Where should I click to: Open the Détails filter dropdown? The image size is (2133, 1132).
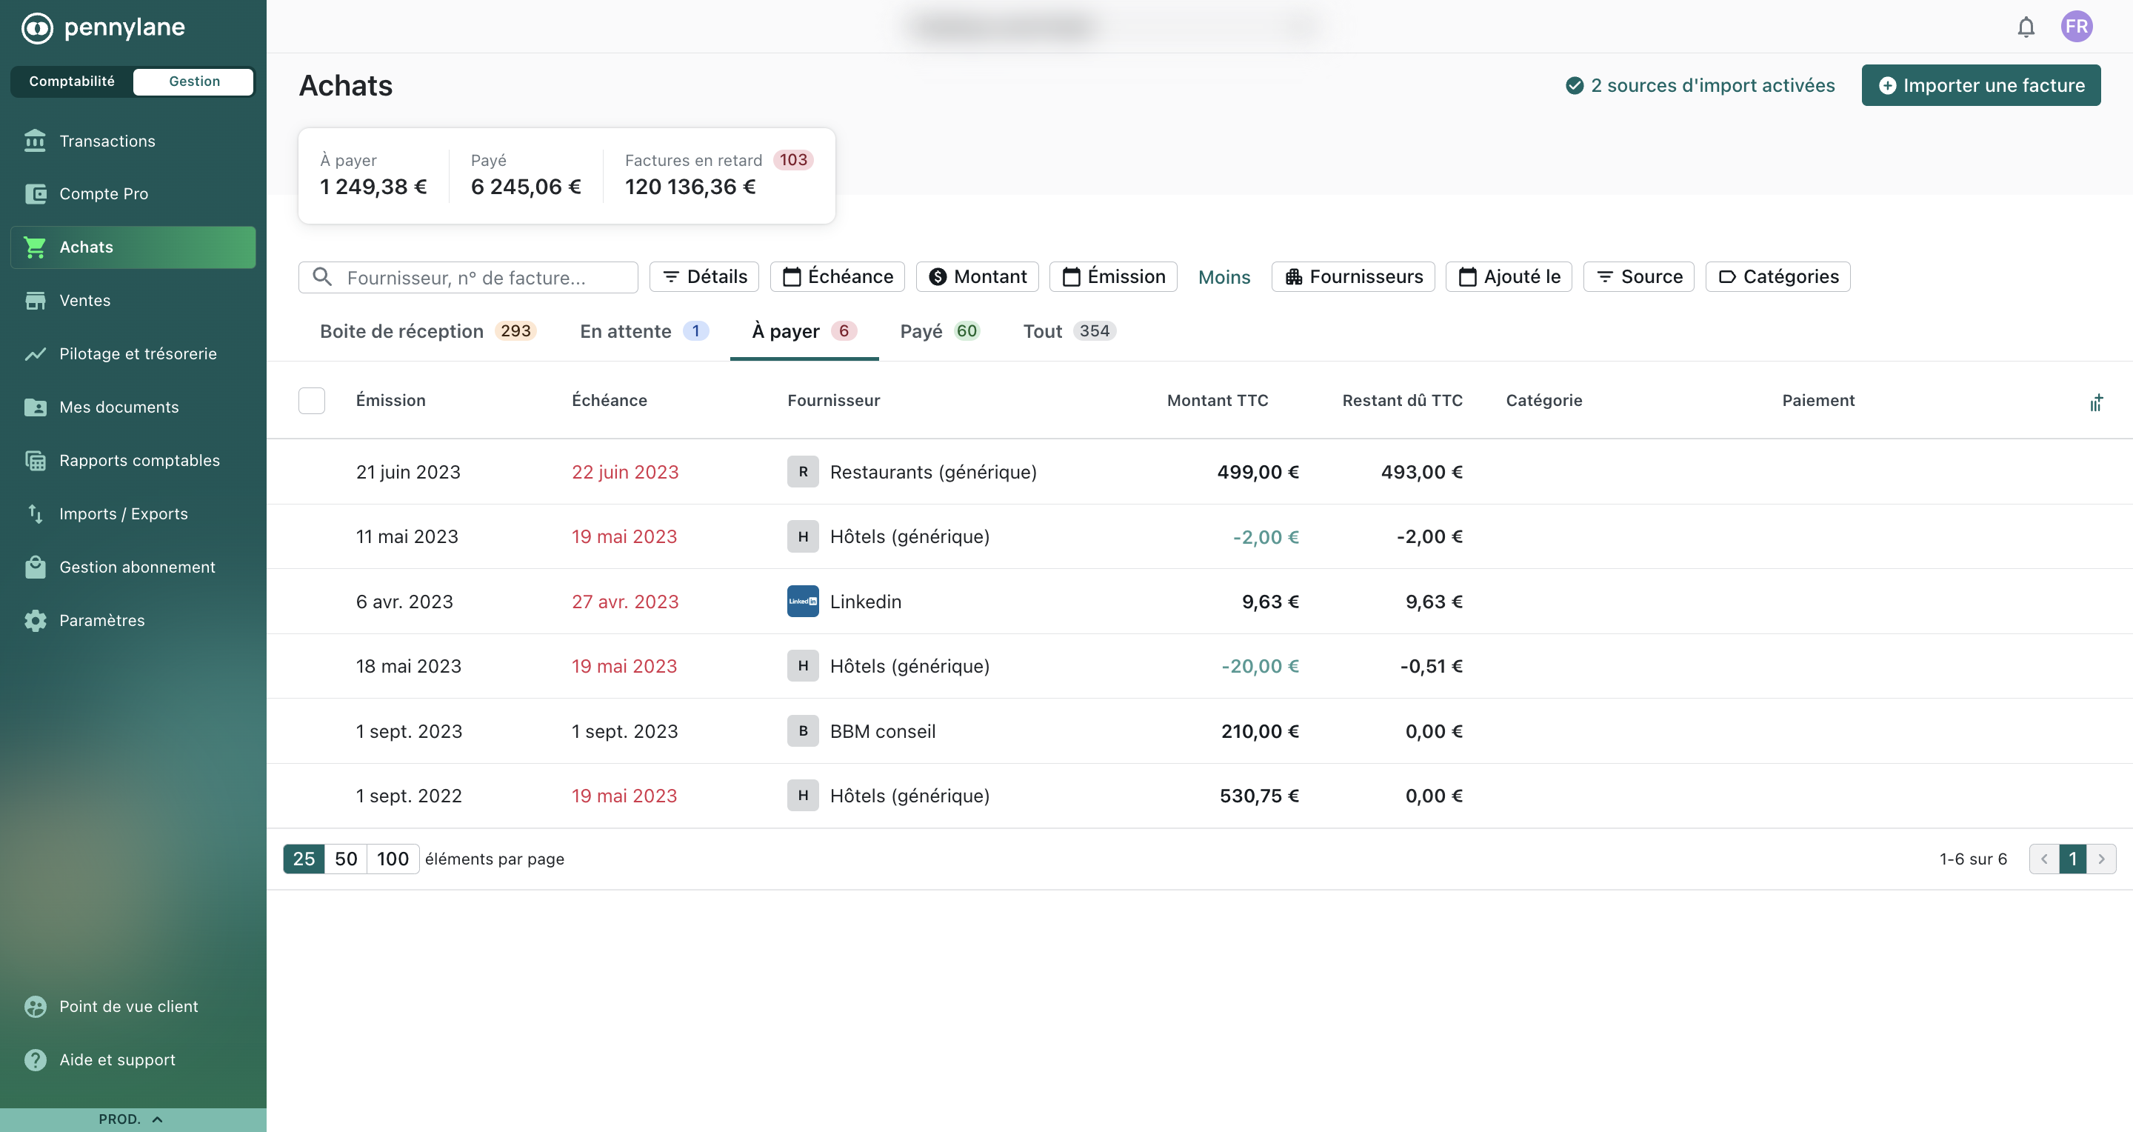[704, 276]
